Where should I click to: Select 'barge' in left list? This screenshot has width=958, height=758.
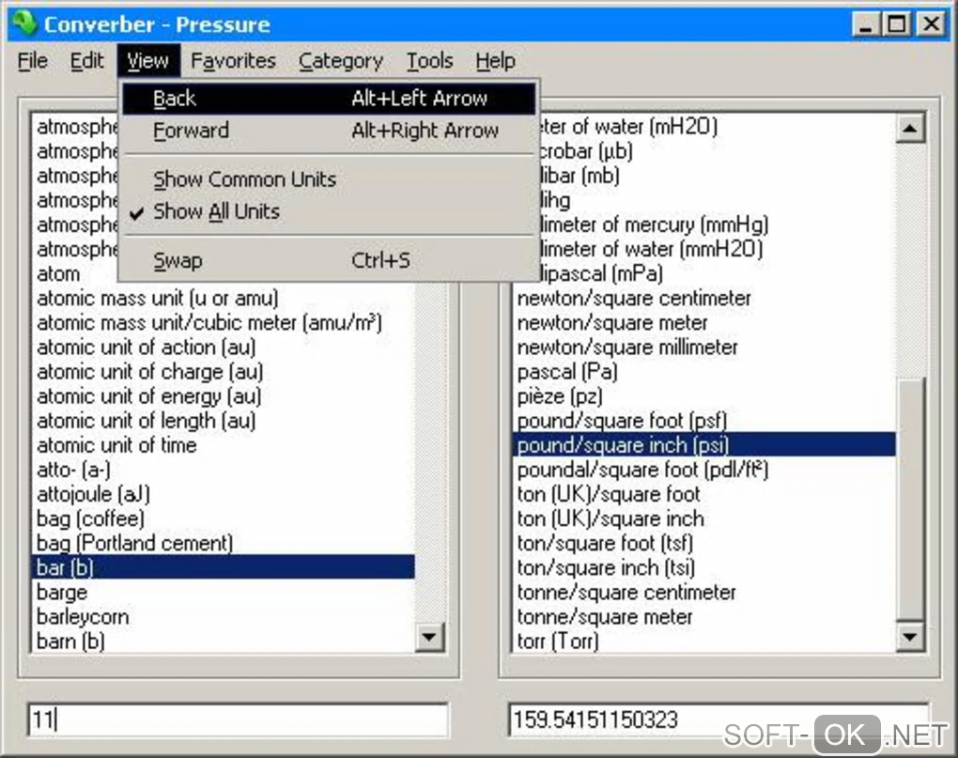(224, 593)
